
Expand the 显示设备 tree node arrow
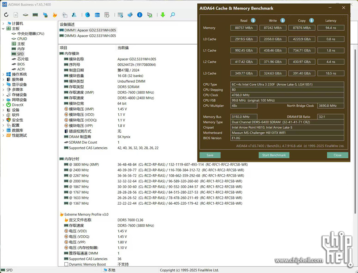click(3, 84)
